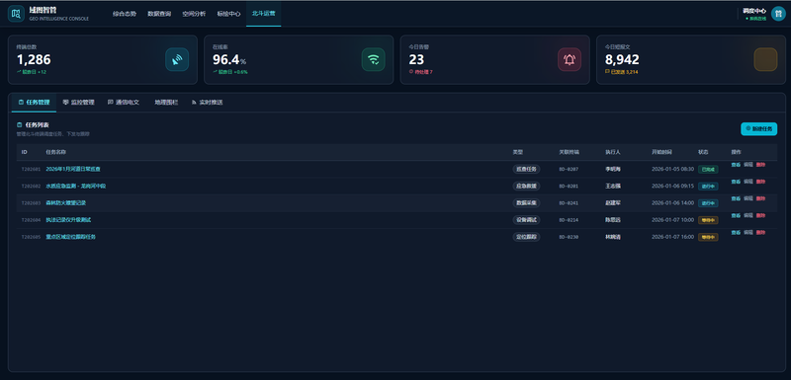This screenshot has width=791, height=380.
Task: Click the ID cell T202601
Action: [x=31, y=169]
